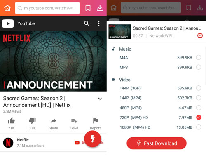
Task: Tap dimmed bookmark icon in right screen
Action: [x=189, y=8]
